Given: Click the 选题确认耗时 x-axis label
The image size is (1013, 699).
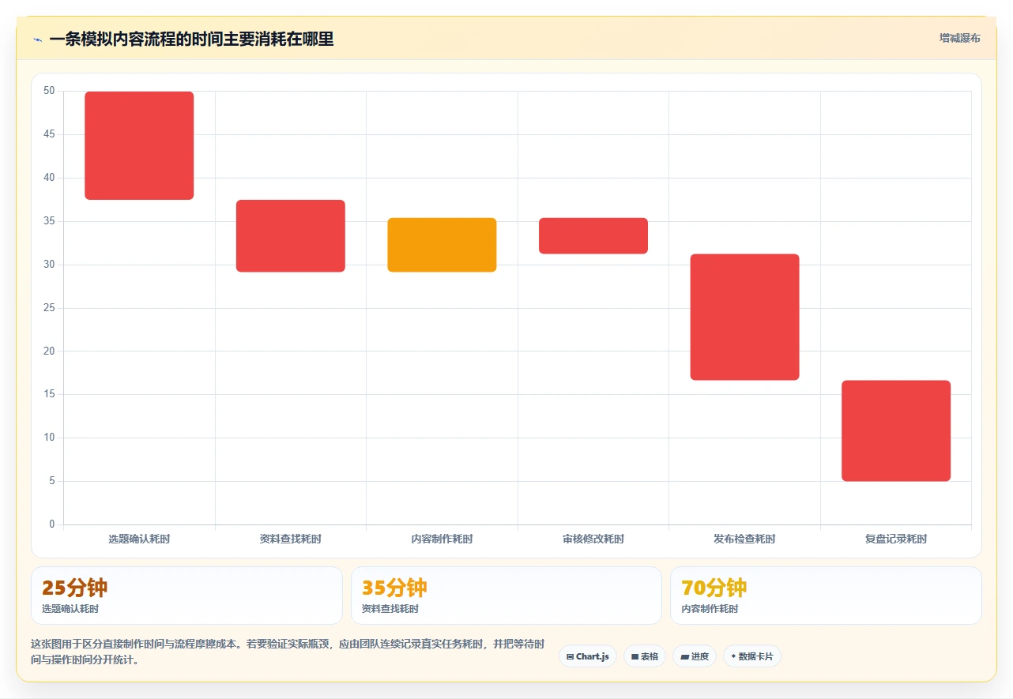Looking at the screenshot, I should coord(139,539).
